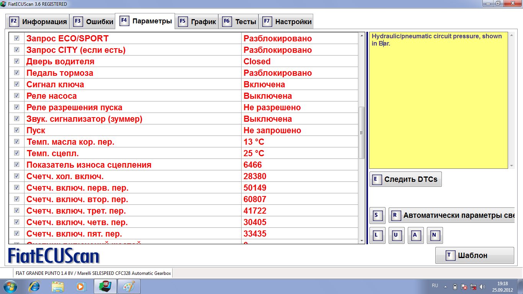Click the volume speaker tray icon
The height and width of the screenshot is (294, 523).
[x=482, y=286]
